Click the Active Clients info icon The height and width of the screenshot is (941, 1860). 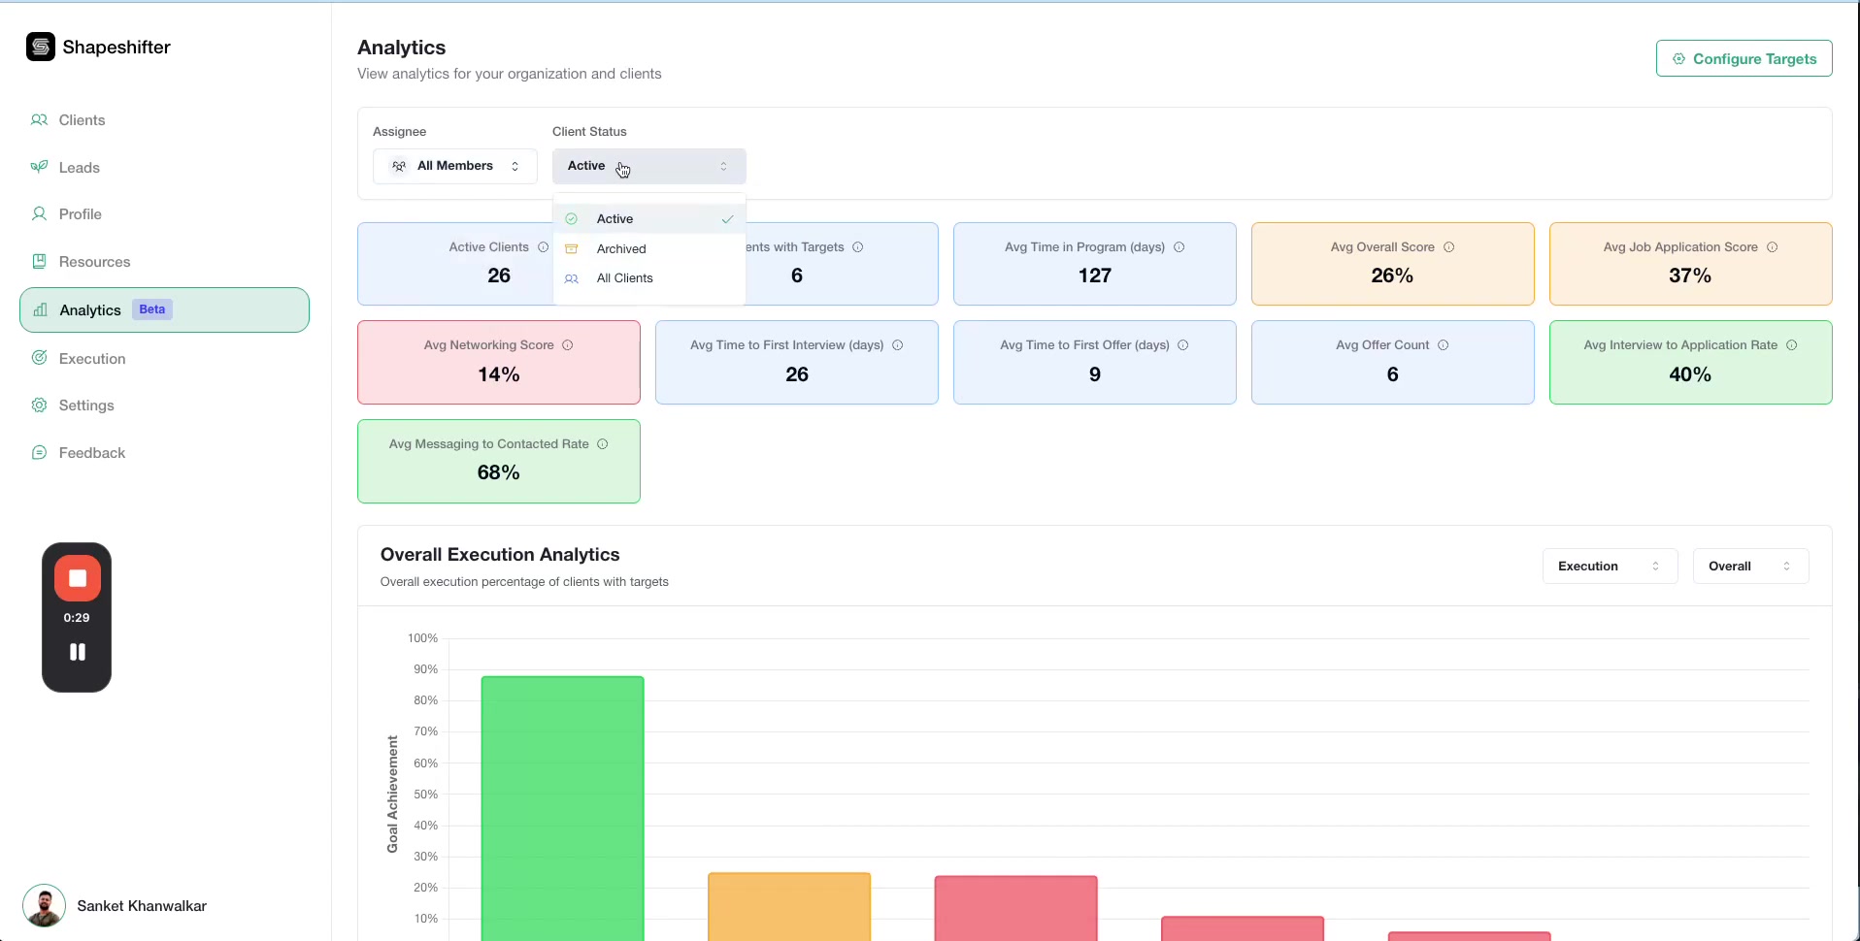coord(543,247)
